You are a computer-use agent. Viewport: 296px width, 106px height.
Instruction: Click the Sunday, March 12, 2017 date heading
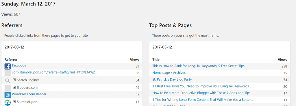28,4
